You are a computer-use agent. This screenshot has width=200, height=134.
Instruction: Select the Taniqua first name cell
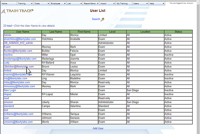tap(84, 114)
